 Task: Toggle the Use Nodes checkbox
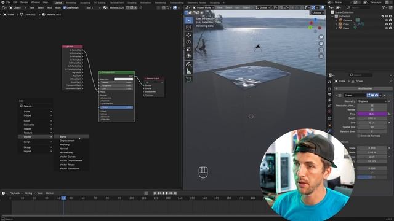coord(65,8)
